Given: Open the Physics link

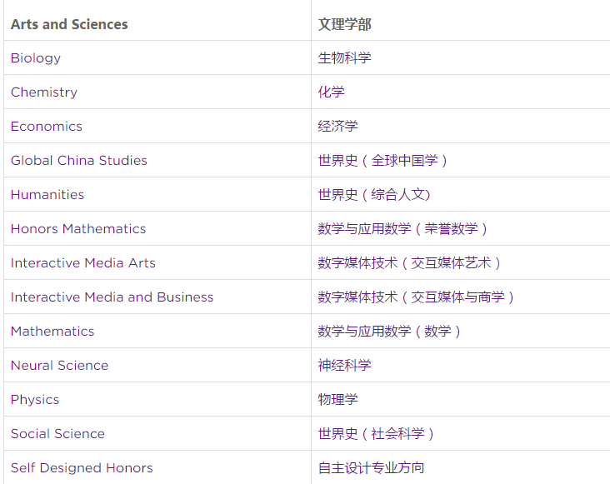Looking at the screenshot, I should click(35, 400).
